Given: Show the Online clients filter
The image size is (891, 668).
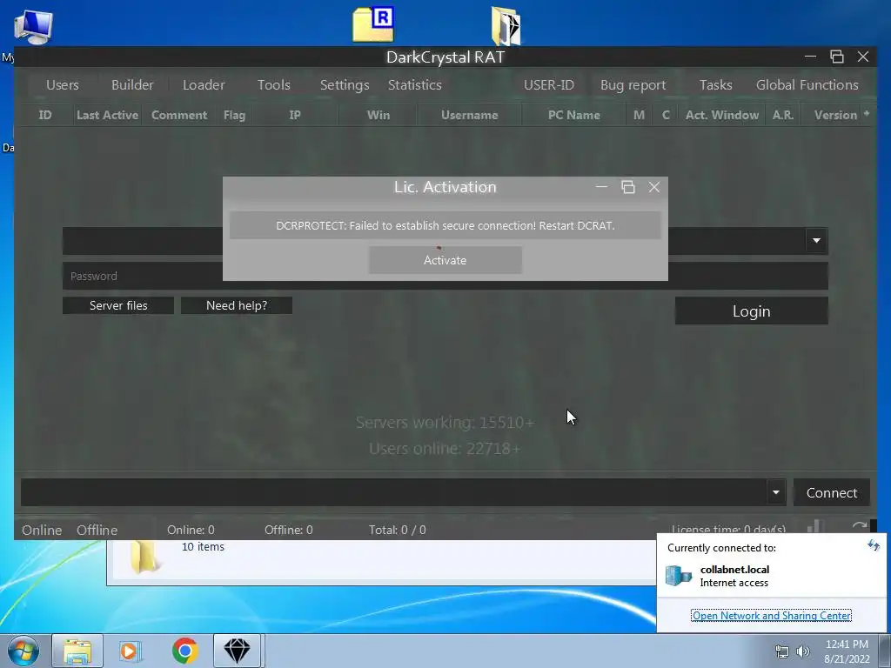Looking at the screenshot, I should coord(42,530).
